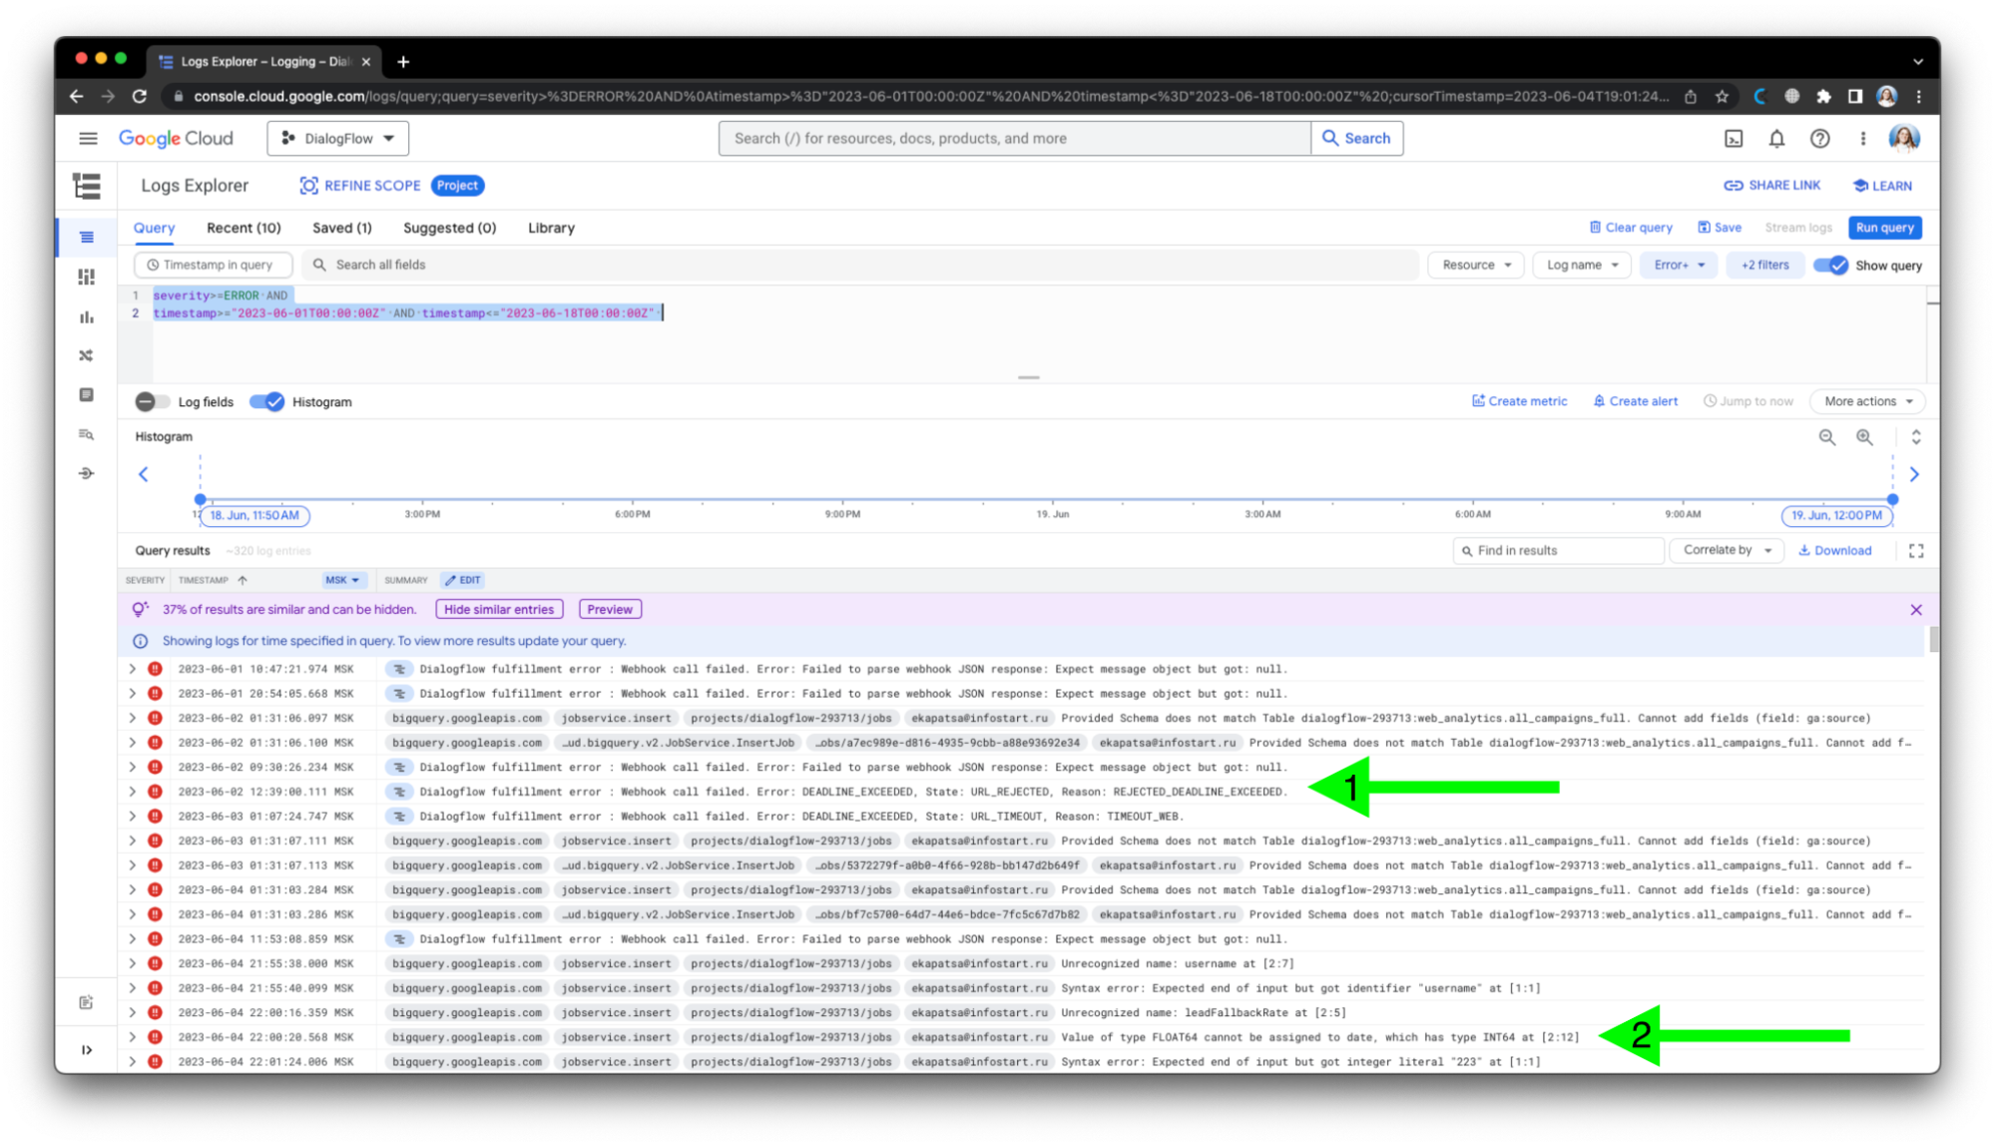
Task: Click Download query results
Action: coord(1834,551)
